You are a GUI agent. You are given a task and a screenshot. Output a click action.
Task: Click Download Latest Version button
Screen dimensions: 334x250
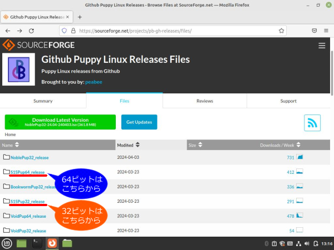coord(60,122)
